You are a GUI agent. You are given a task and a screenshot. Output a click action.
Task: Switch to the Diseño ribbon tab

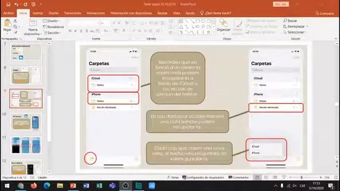coord(54,13)
